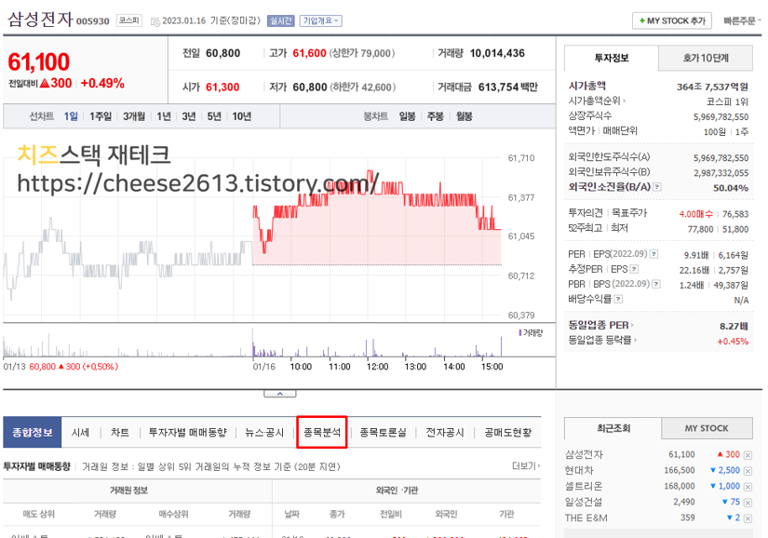This screenshot has height=538, width=768.
Task: Remove 셀트리온 from recent list
Action: point(748,487)
